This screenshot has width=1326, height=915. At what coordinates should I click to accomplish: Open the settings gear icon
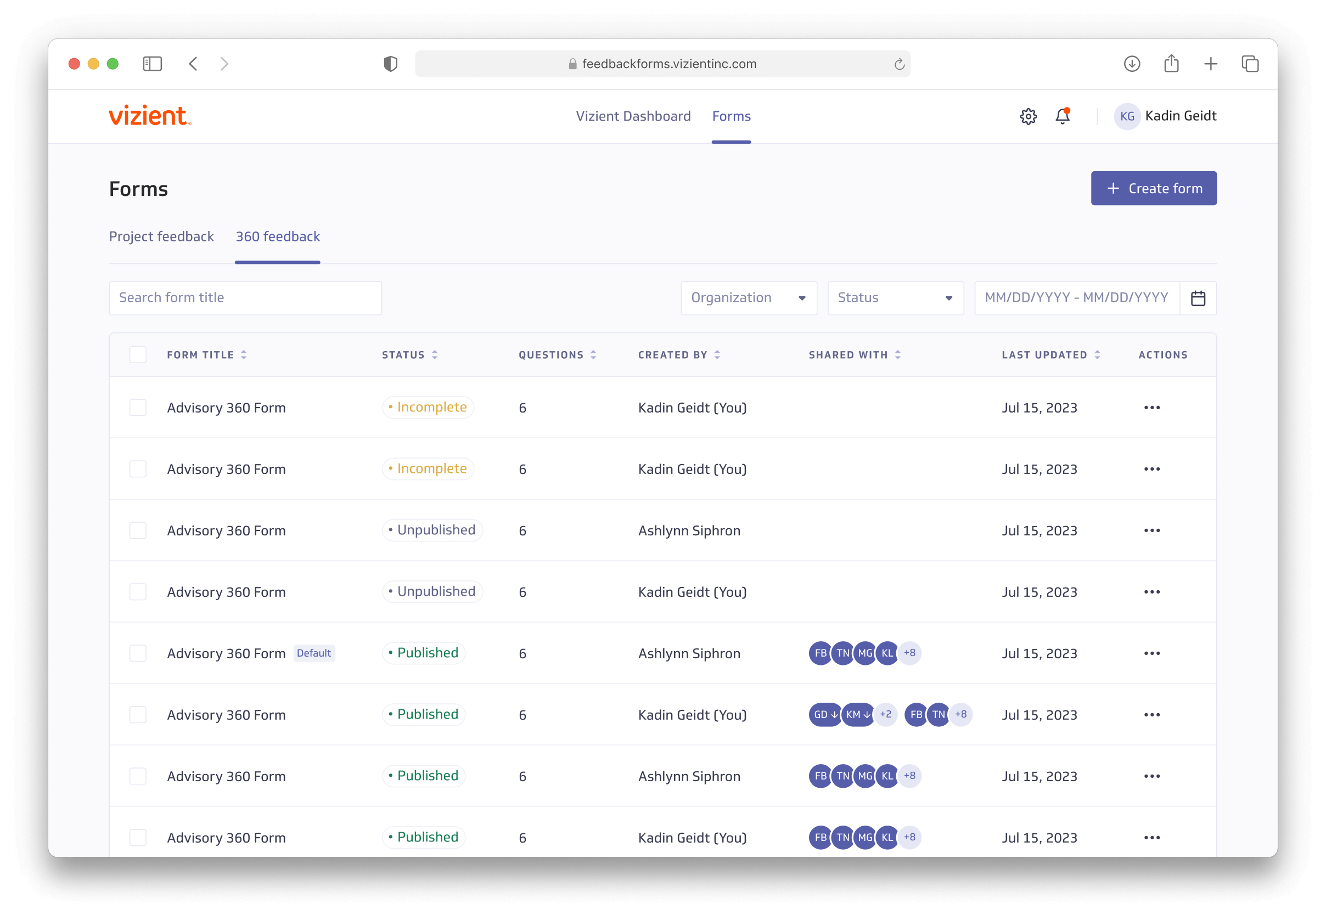click(x=1028, y=116)
